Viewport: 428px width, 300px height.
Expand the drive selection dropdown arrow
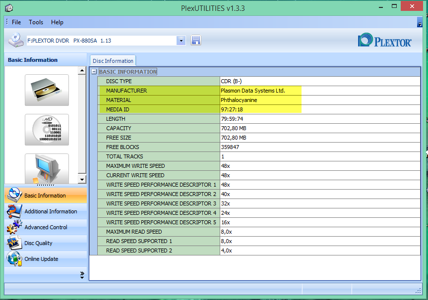181,41
